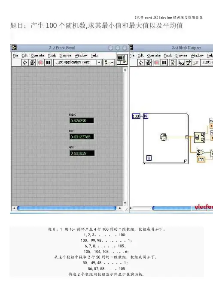Open the font dropdown in Block Diagram toolbar
Viewport: 213px width, 301px height.
point(207,63)
